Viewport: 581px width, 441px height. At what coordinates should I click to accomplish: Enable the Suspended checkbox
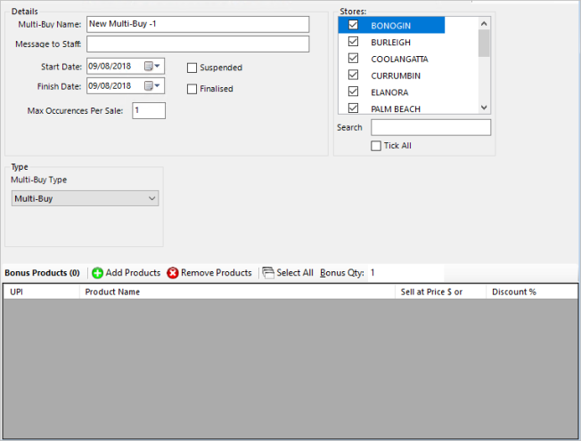click(192, 68)
